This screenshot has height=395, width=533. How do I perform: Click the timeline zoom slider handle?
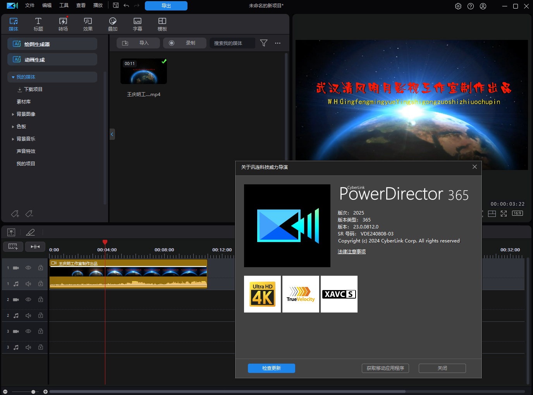[x=33, y=392]
